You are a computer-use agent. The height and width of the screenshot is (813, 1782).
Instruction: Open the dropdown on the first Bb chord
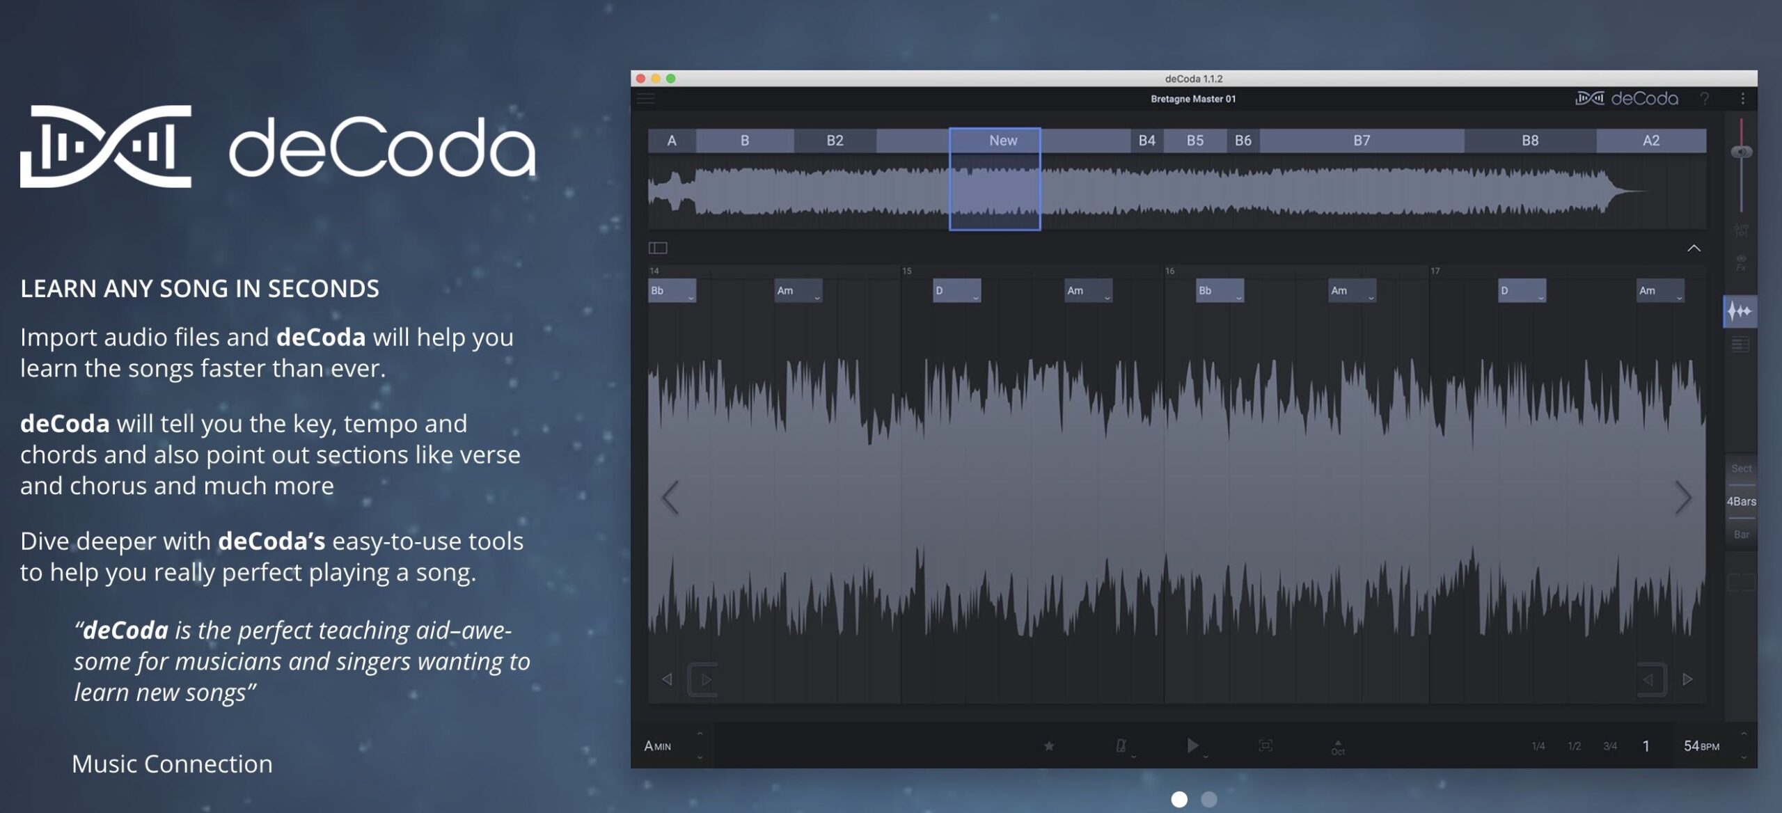[691, 298]
